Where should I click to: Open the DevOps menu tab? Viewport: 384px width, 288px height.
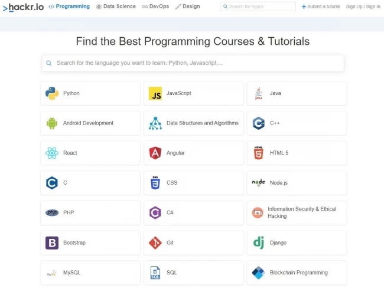[x=155, y=6]
